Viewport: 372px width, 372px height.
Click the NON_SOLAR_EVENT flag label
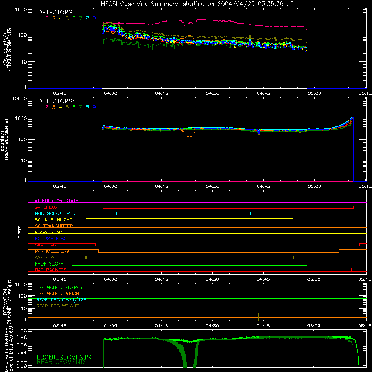pos(56,213)
